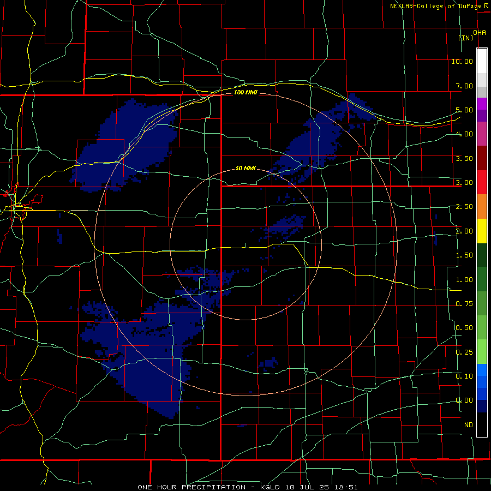This screenshot has width=491, height=491.
Task: Click the 0.00 legend value
Action: (x=464, y=400)
